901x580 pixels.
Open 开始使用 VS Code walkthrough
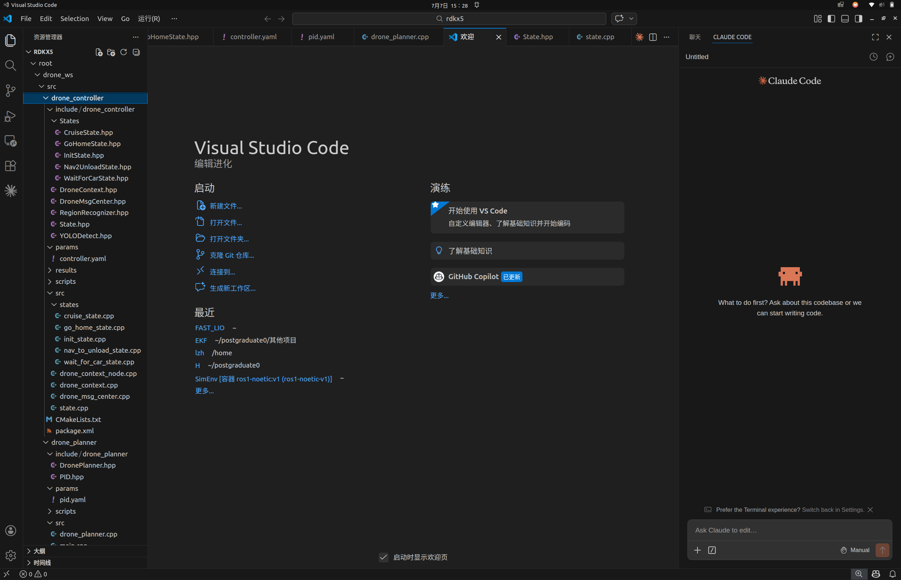527,217
